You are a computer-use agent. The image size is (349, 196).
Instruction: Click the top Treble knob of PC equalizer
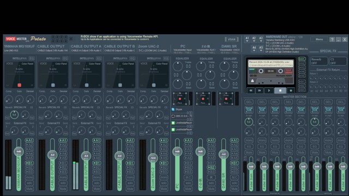coord(178,66)
